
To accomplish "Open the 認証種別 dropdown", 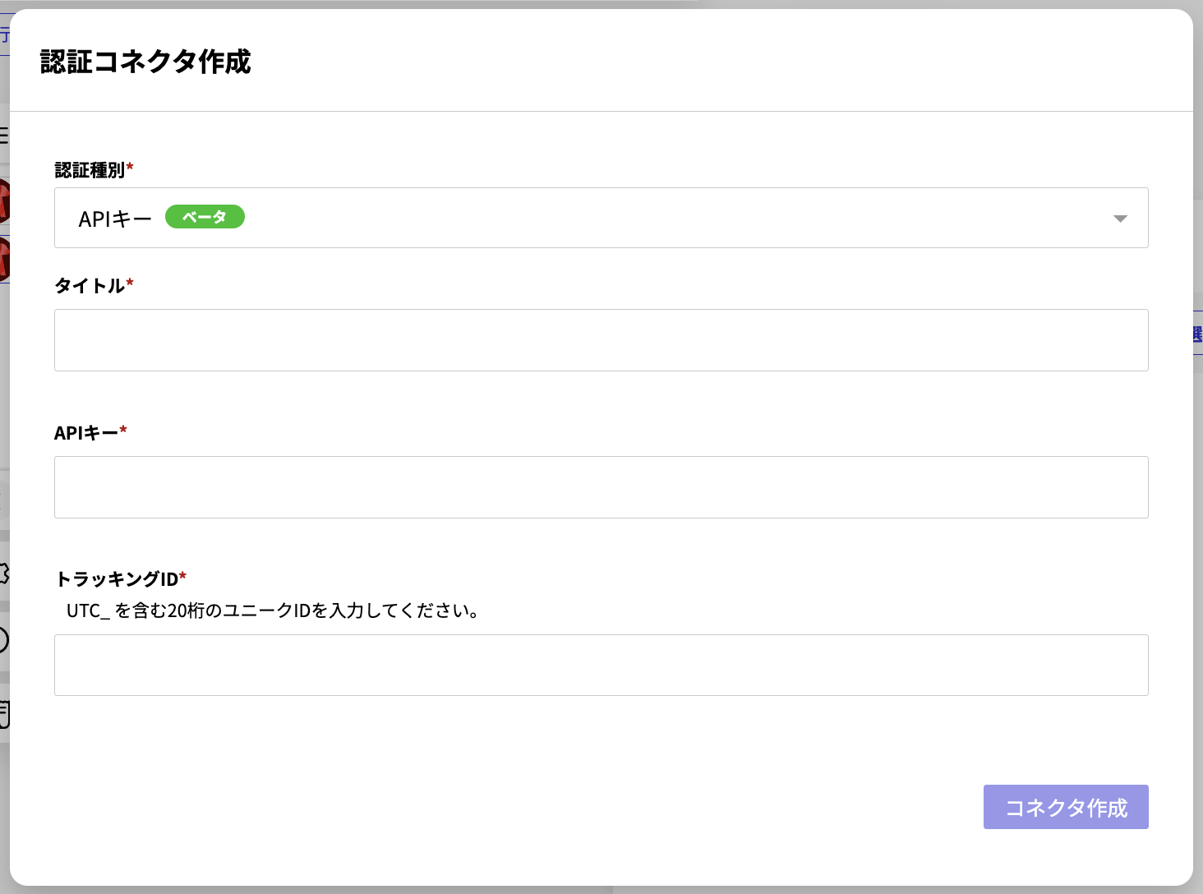I will (601, 218).
